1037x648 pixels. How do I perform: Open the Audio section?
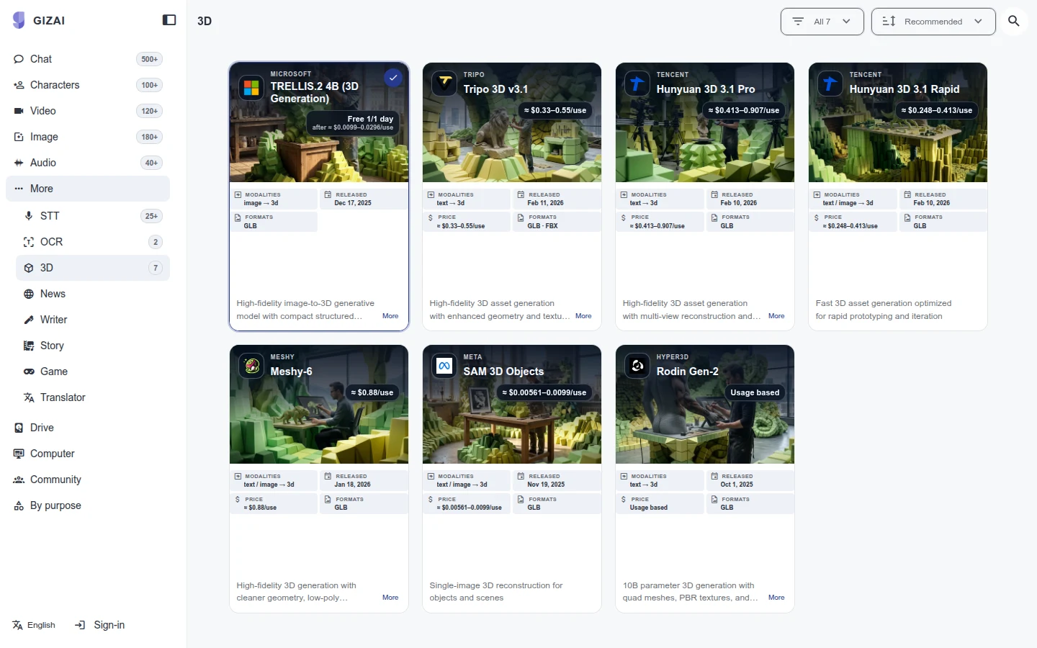click(88, 163)
